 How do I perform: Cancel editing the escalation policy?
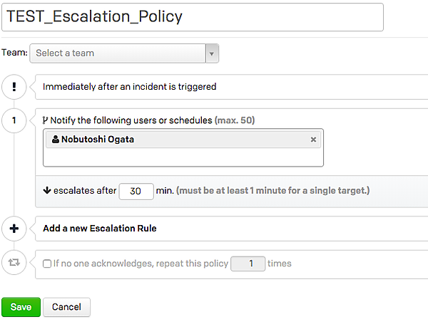[66, 307]
